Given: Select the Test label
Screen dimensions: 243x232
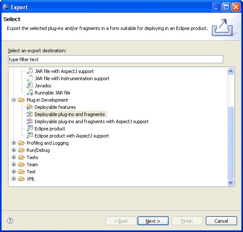Looking at the screenshot, I should (31, 172).
